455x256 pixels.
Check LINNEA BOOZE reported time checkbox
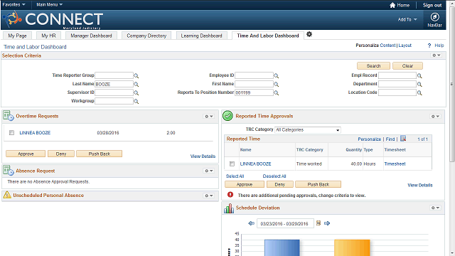click(232, 164)
